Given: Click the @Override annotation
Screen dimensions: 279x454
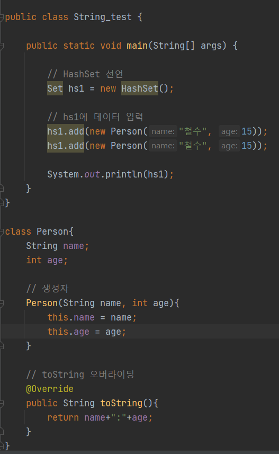Looking at the screenshot, I should [x=50, y=389].
